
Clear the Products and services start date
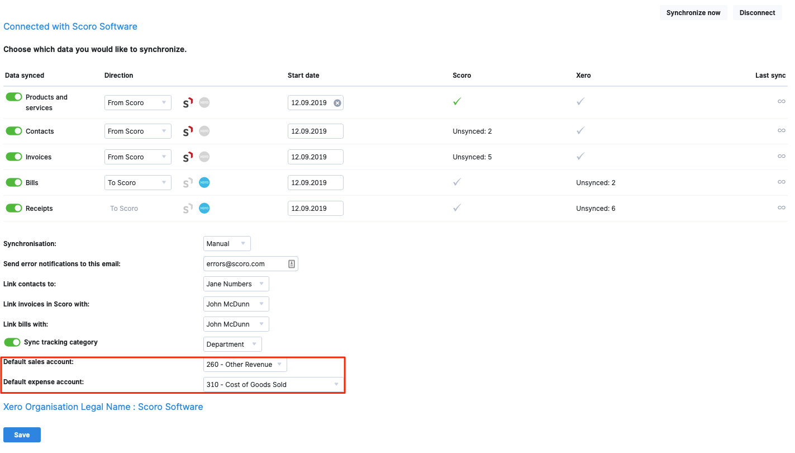337,103
